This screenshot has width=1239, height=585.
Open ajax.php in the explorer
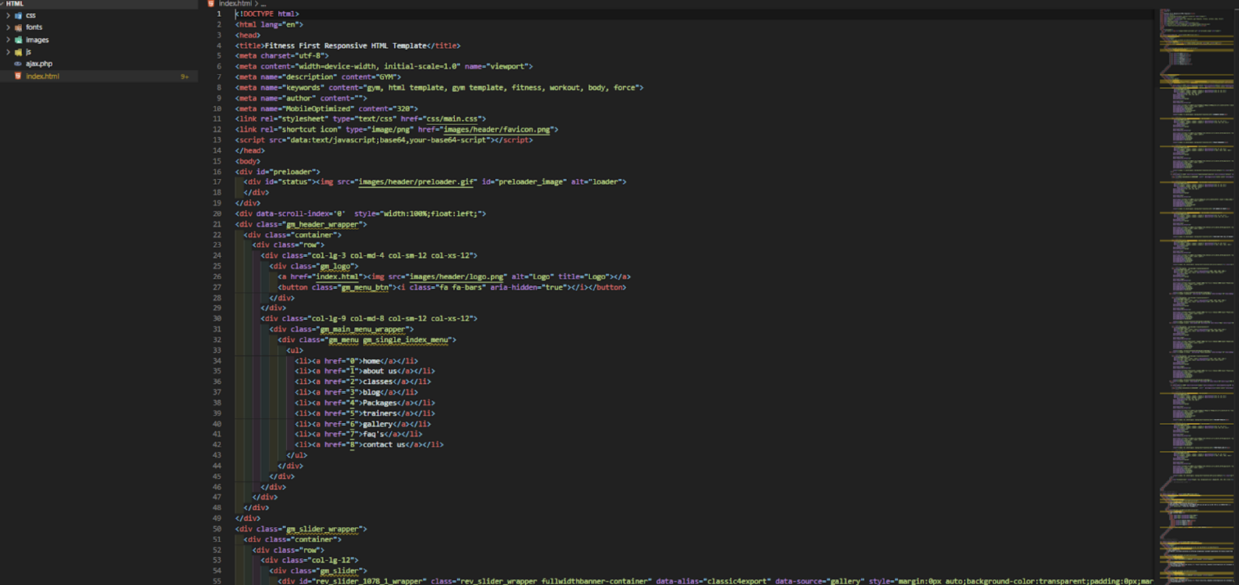(x=99, y=64)
